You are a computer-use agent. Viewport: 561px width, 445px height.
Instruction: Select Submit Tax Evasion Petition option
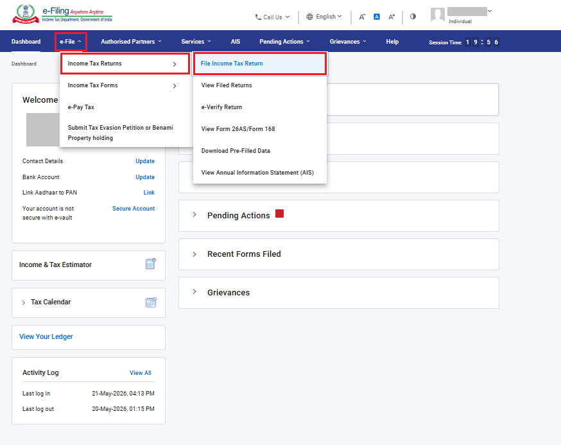(x=120, y=133)
